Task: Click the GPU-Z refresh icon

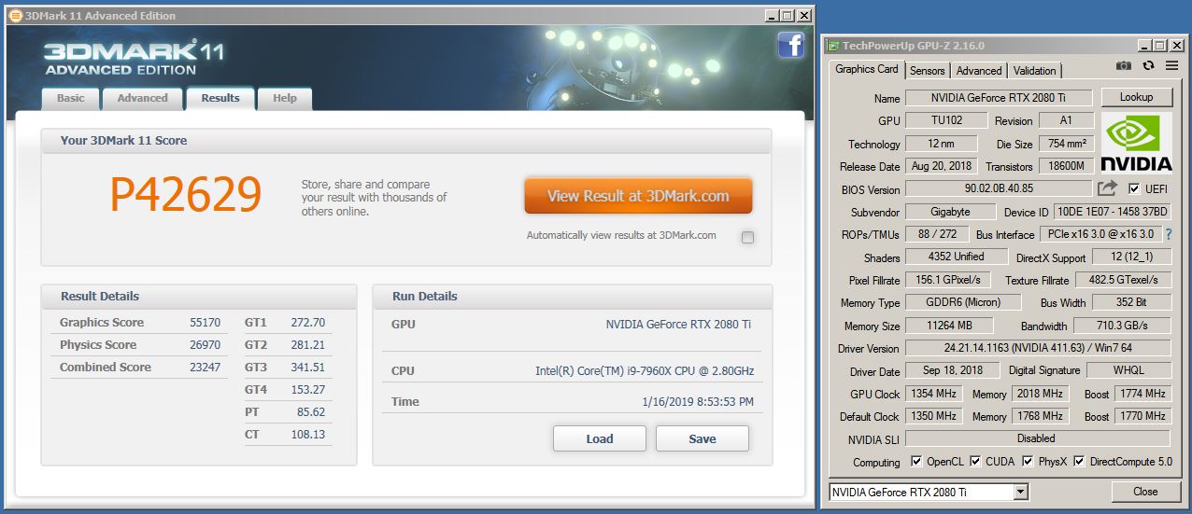Action: point(1148,66)
